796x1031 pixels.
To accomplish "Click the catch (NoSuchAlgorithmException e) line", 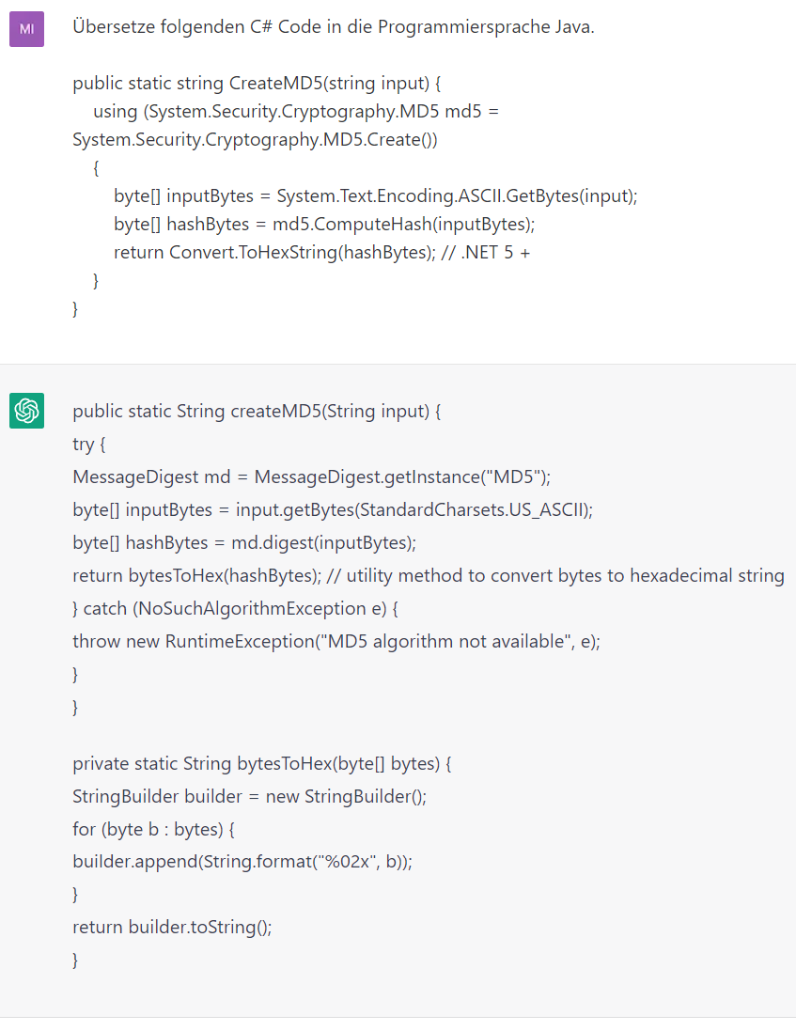I will click(235, 609).
